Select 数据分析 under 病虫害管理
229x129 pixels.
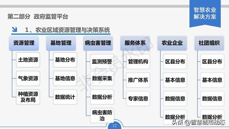click(102, 97)
